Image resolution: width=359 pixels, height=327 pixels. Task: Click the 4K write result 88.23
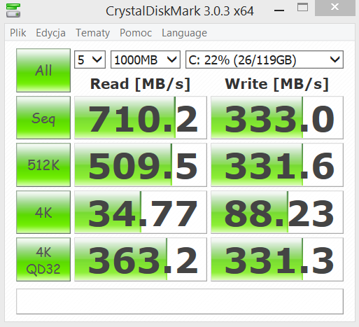(277, 212)
